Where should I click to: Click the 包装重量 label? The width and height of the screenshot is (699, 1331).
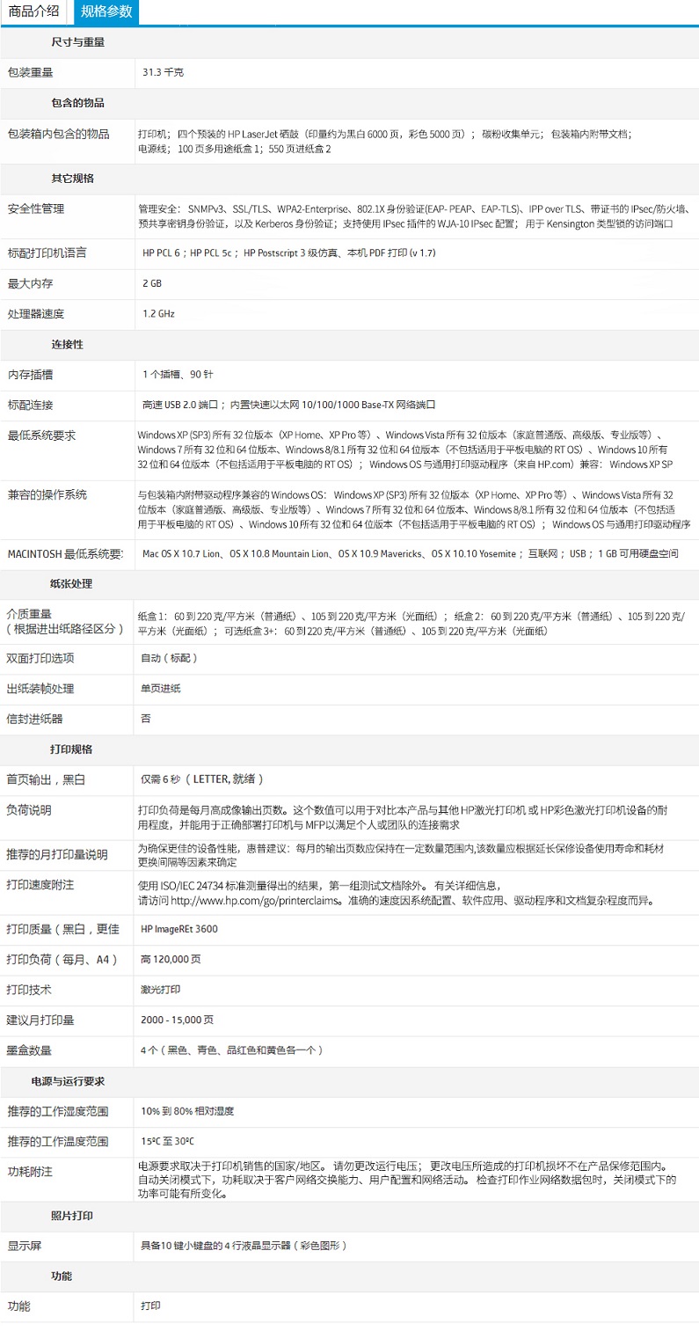coord(30,72)
